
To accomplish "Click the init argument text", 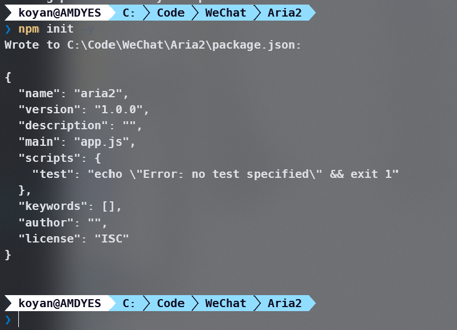I will (x=60, y=29).
